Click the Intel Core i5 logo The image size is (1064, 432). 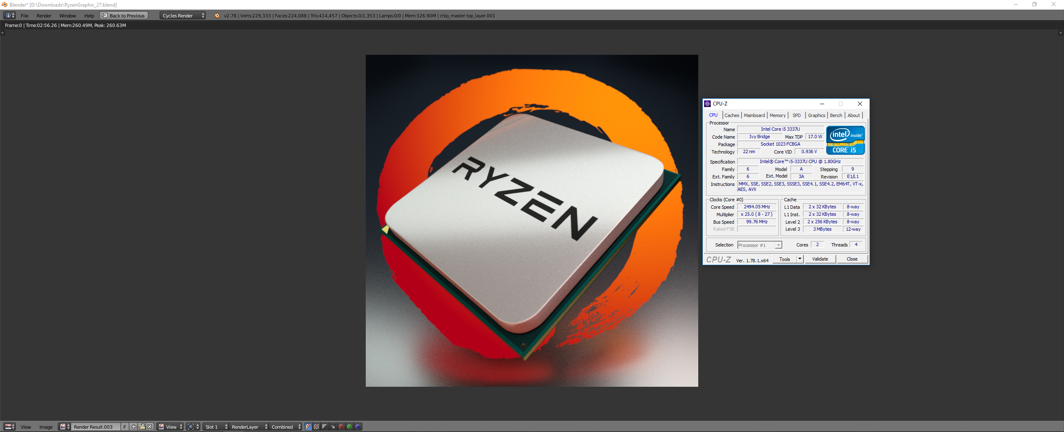845,140
